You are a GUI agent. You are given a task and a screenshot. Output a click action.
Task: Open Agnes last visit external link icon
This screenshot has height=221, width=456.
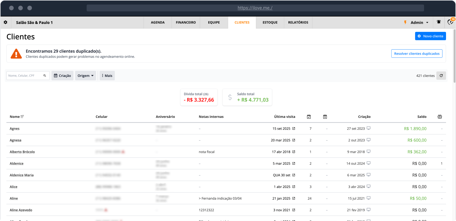pos(294,128)
